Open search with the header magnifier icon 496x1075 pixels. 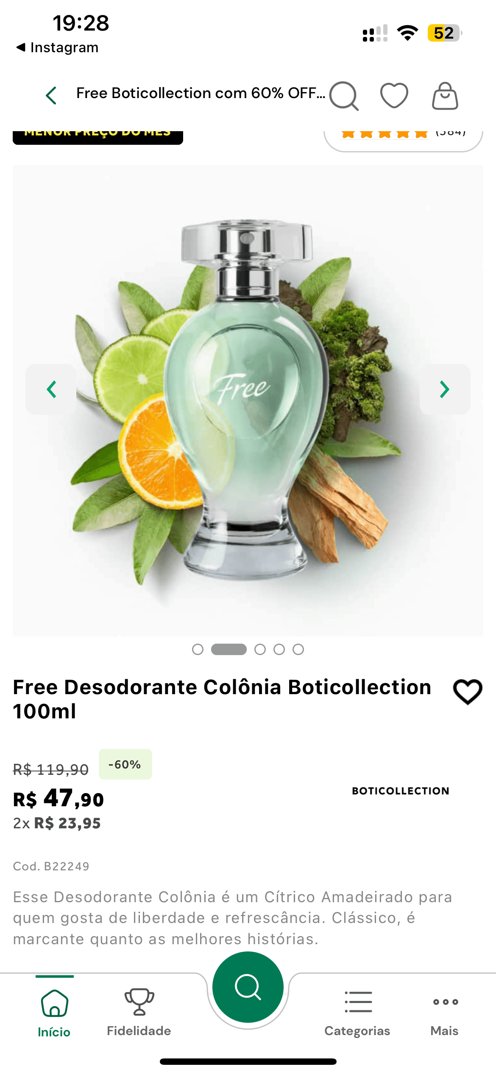pyautogui.click(x=344, y=96)
